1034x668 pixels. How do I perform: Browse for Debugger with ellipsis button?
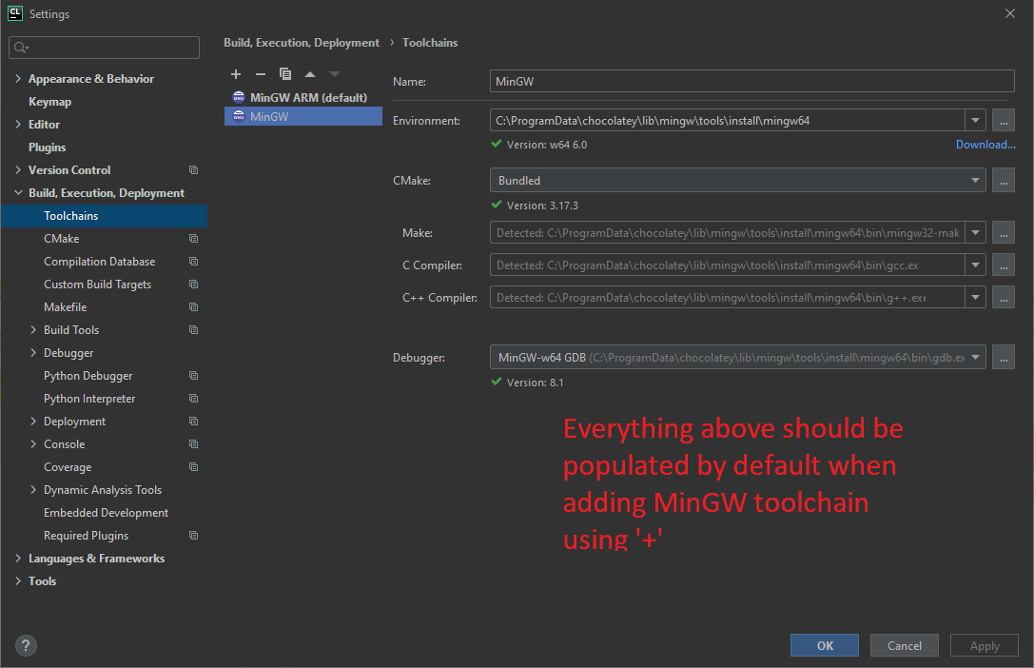coord(1004,358)
